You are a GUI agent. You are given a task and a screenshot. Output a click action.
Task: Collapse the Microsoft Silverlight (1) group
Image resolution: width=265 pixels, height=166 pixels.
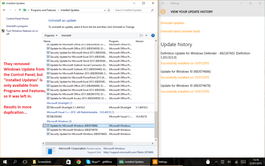click(60, 103)
